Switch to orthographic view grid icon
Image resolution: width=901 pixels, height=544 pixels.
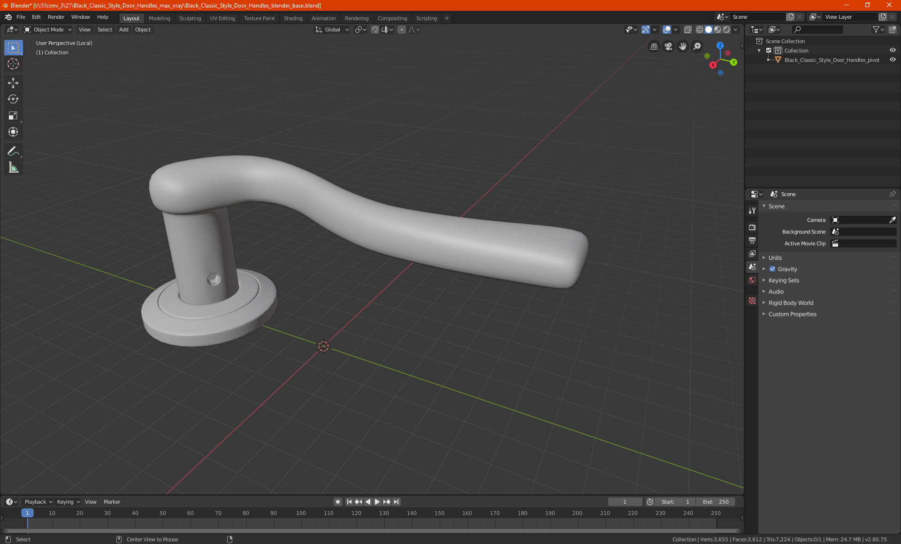point(654,46)
